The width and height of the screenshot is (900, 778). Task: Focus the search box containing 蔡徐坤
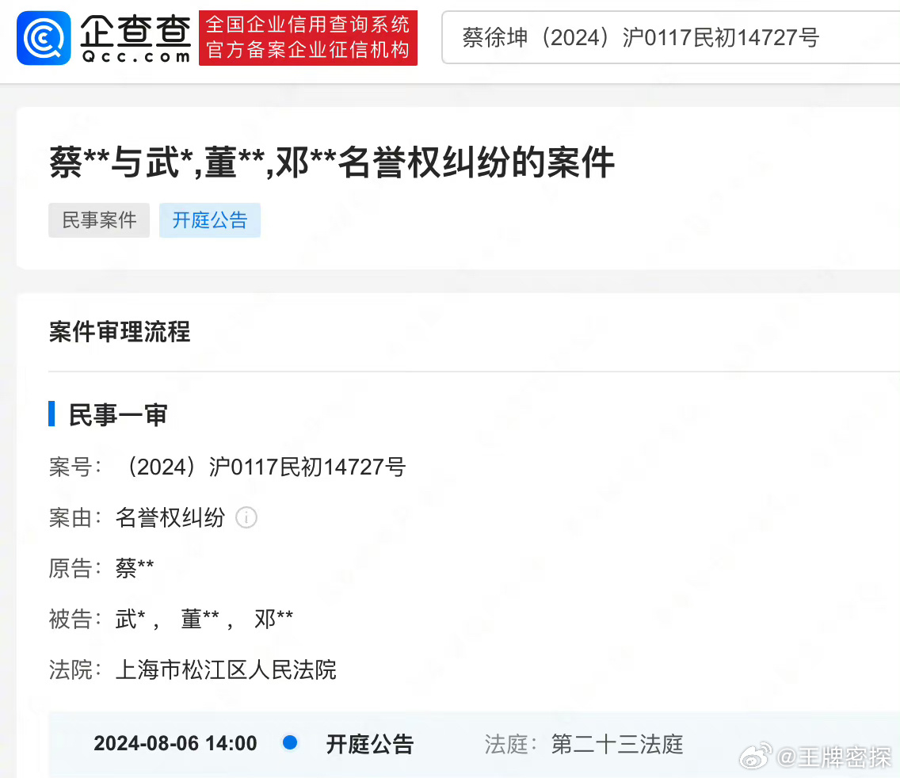670,38
